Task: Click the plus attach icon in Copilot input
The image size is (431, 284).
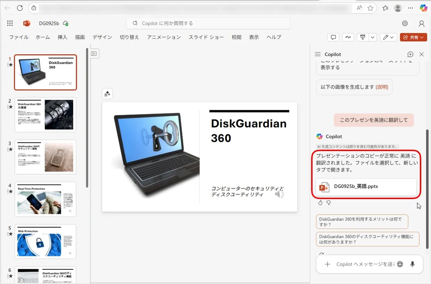Action: pyautogui.click(x=327, y=264)
